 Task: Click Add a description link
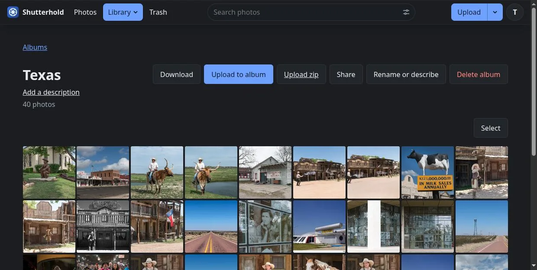coord(51,92)
